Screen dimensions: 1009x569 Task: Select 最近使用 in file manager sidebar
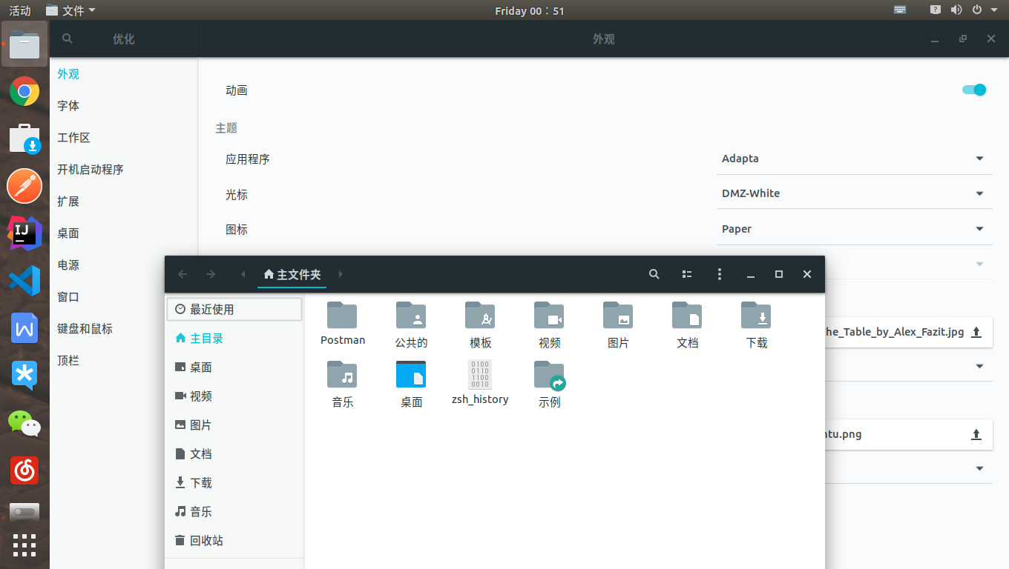click(x=211, y=310)
